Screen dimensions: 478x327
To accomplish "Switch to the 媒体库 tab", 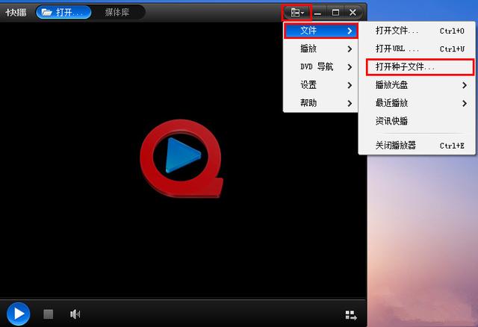I will coord(117,12).
